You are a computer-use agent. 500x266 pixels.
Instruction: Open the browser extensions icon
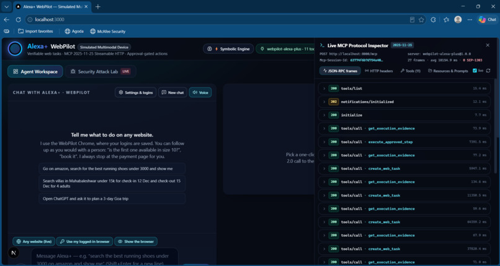click(x=433, y=20)
